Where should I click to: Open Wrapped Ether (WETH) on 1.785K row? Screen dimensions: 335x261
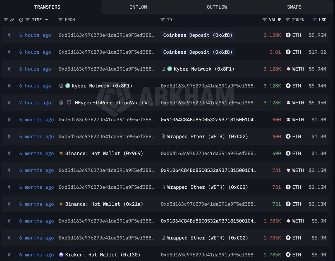[208, 238]
